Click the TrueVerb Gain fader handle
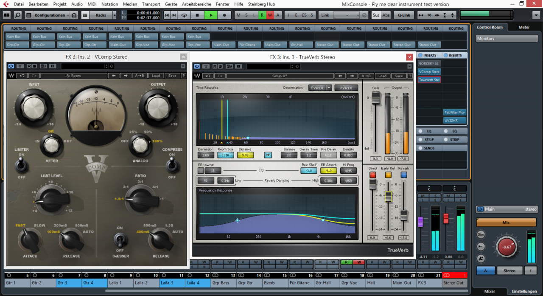 click(x=375, y=99)
